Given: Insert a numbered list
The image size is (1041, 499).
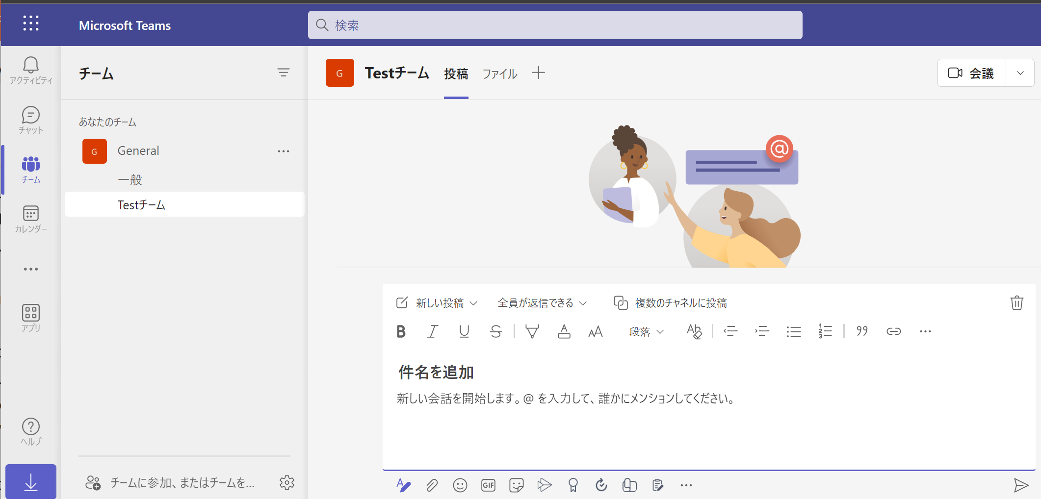Looking at the screenshot, I should 825,332.
